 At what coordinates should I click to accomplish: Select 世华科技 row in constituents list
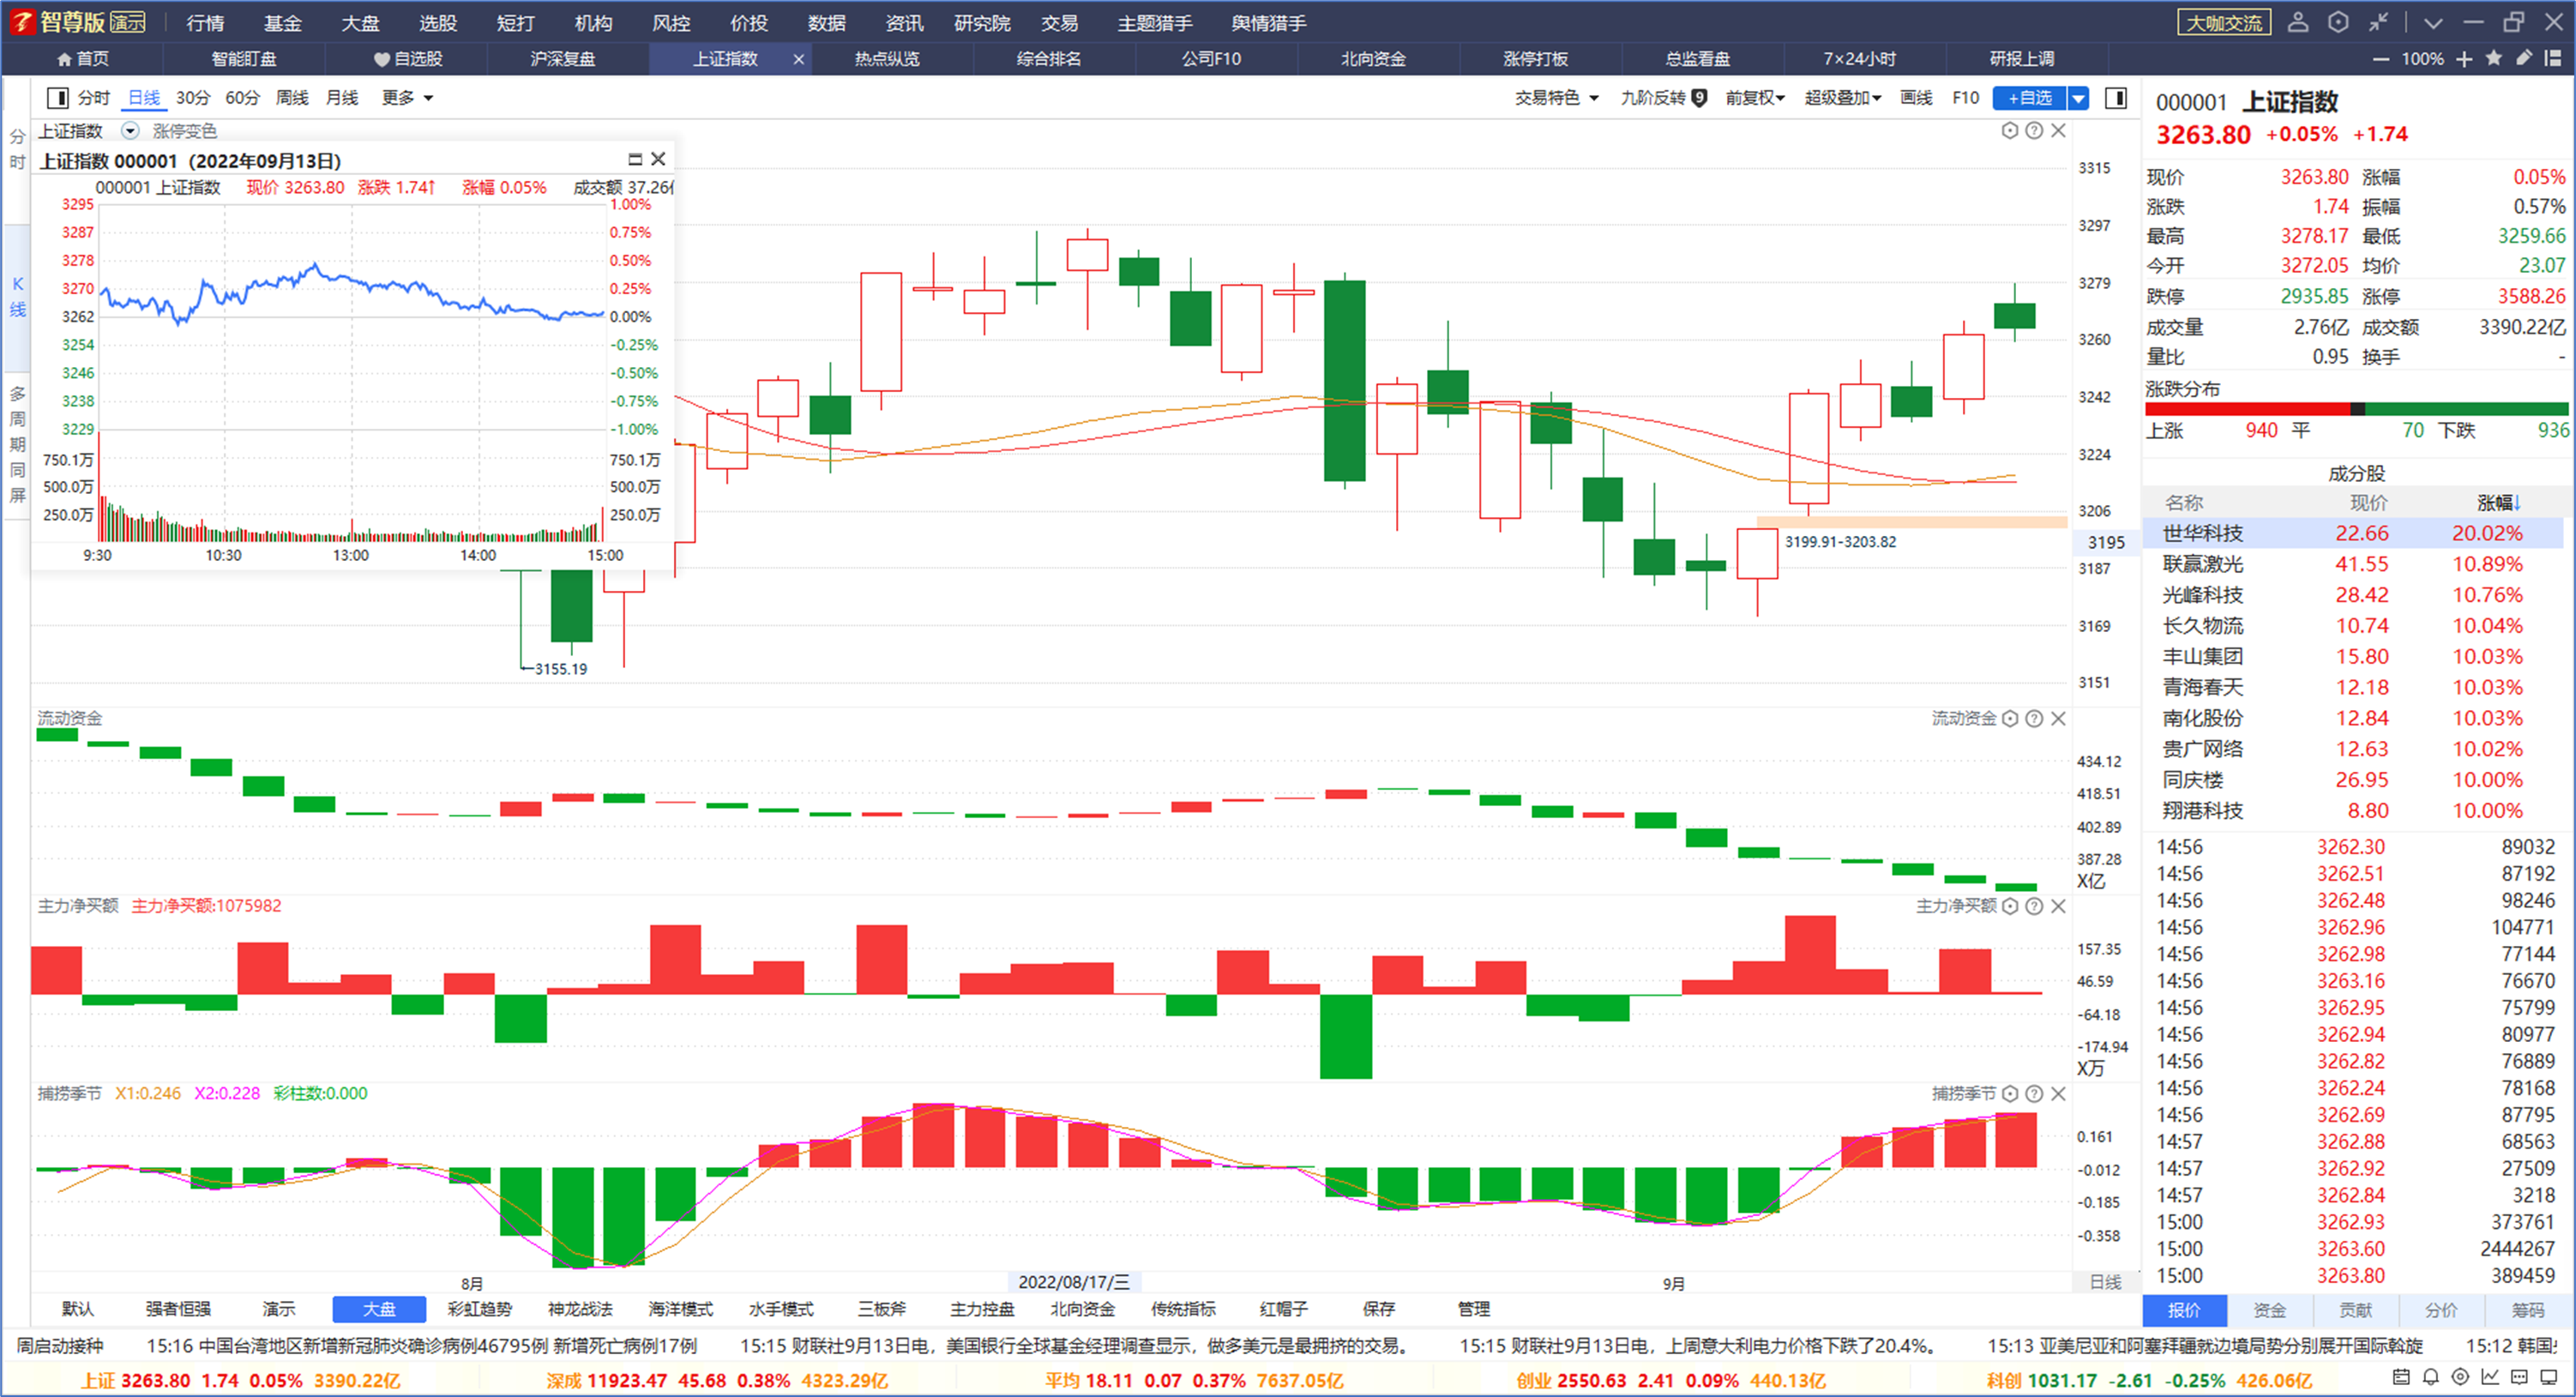(x=2354, y=533)
